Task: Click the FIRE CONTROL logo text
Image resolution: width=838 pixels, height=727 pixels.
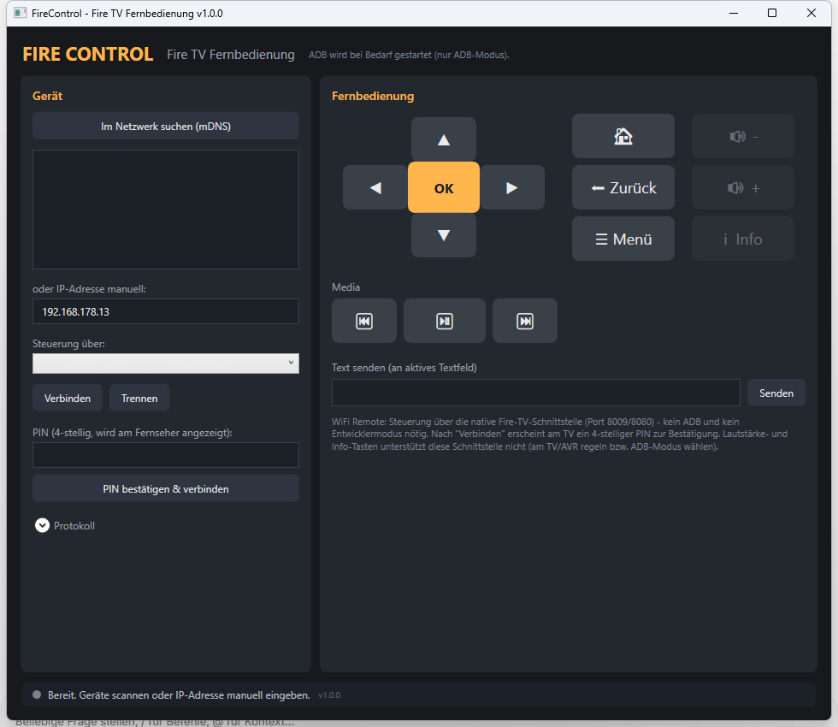Action: [x=87, y=54]
